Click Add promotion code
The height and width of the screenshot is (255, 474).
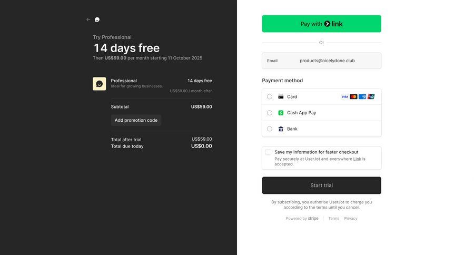[x=136, y=120]
